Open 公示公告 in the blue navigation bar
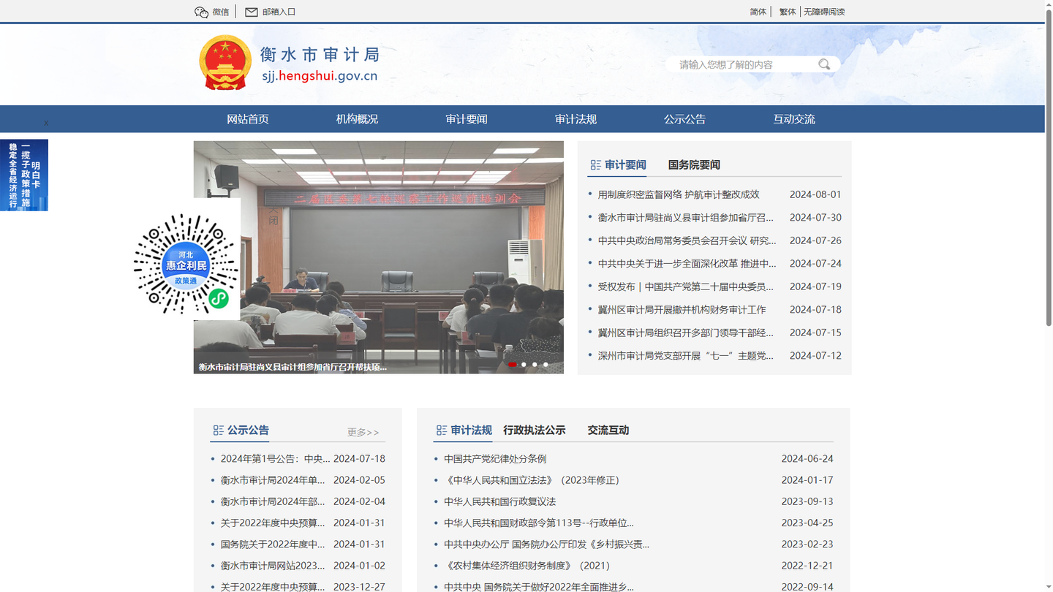The width and height of the screenshot is (1053, 592). [x=684, y=119]
